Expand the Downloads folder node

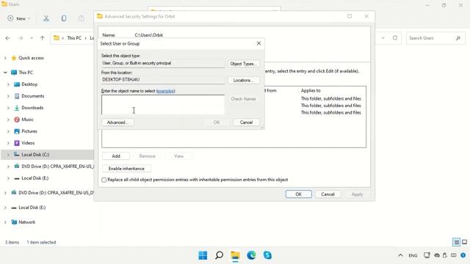[8, 108]
